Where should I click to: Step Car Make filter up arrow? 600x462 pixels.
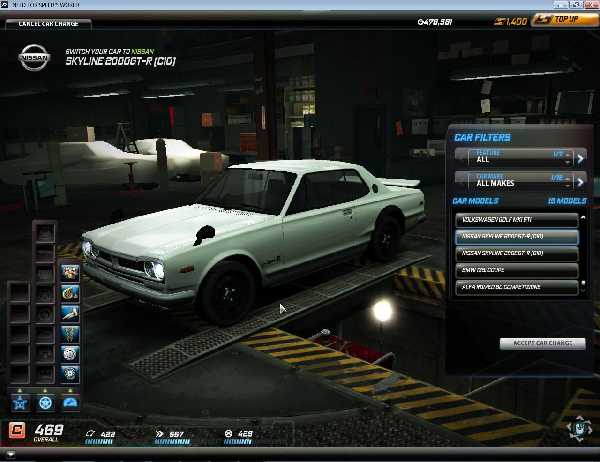click(568, 178)
